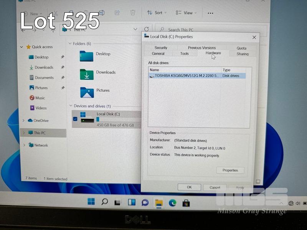
Task: Open Microsoft Store from the taskbar
Action: point(186,202)
